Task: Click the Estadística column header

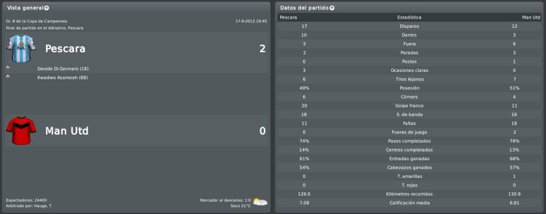Action: coord(409,18)
